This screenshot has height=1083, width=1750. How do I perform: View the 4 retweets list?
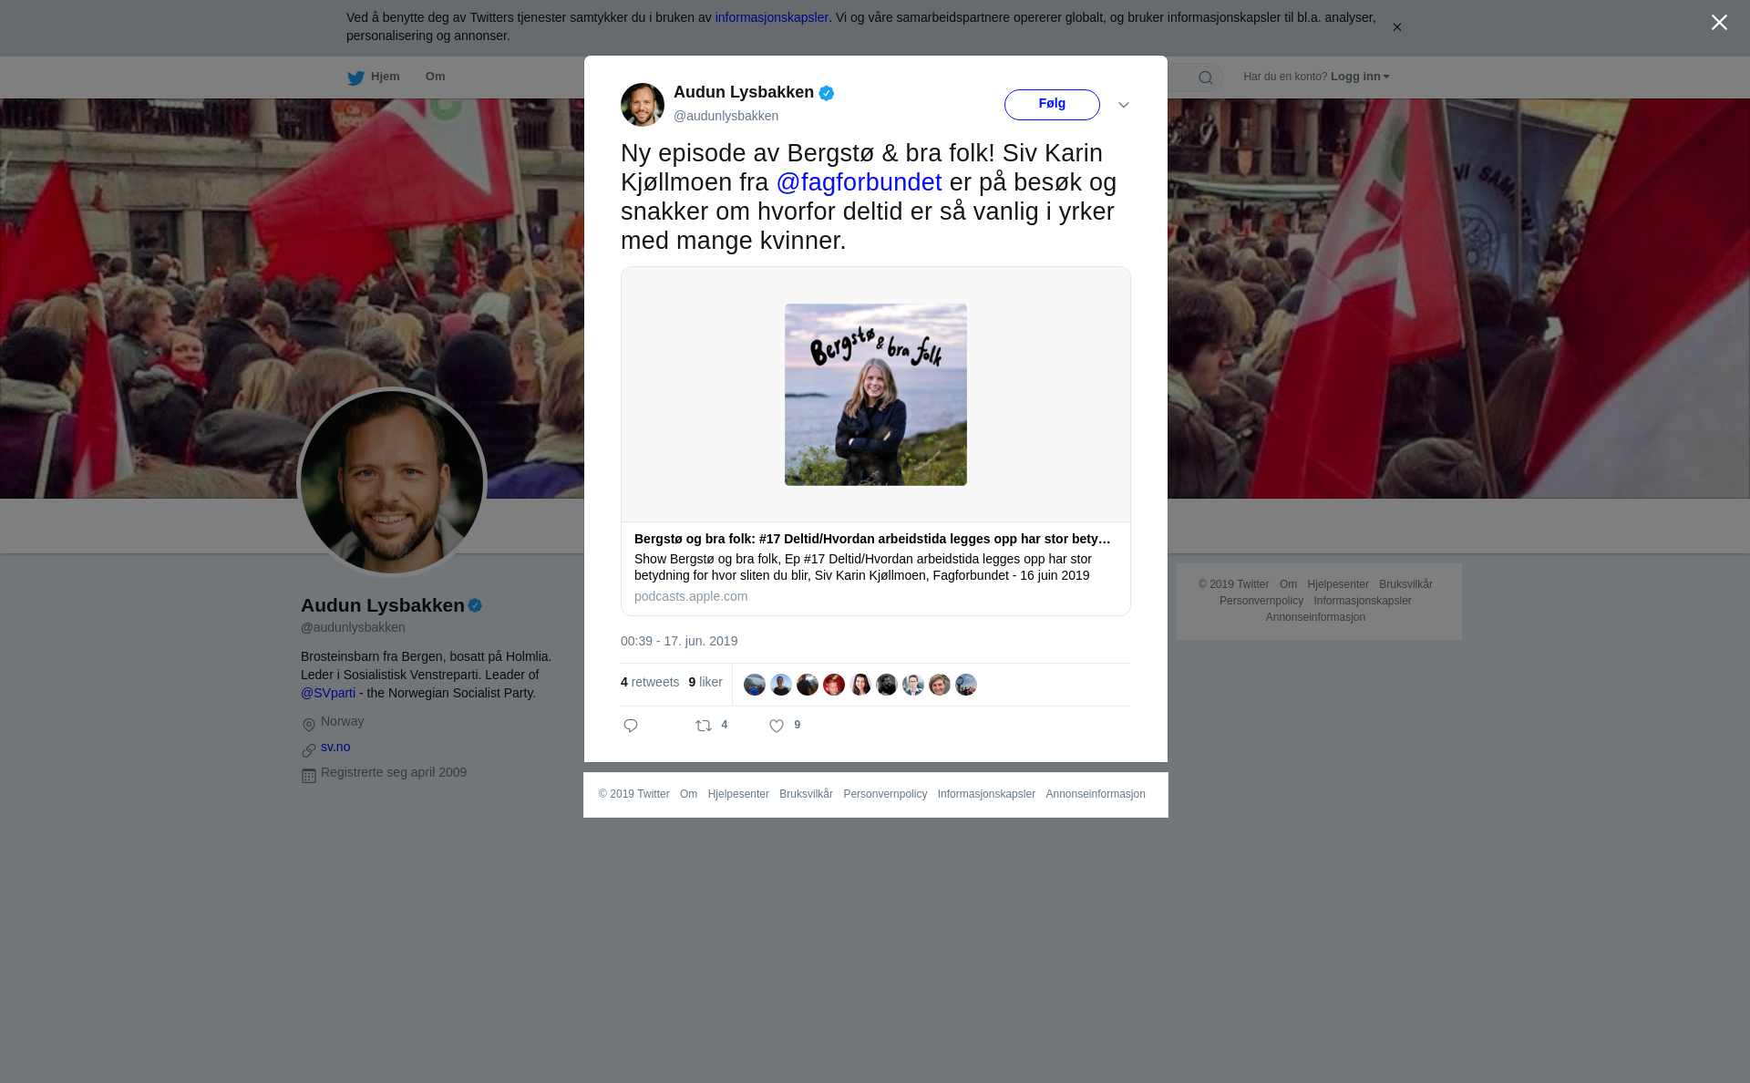click(x=650, y=682)
